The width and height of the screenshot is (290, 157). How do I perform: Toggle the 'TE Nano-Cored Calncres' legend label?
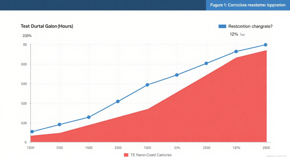tap(151, 155)
